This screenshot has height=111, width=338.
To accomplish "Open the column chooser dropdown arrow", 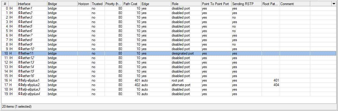I will [333, 4].
